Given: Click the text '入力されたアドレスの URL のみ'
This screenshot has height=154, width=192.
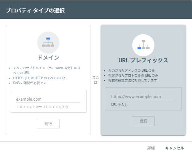Looking at the screenshot, I should coord(132,71).
